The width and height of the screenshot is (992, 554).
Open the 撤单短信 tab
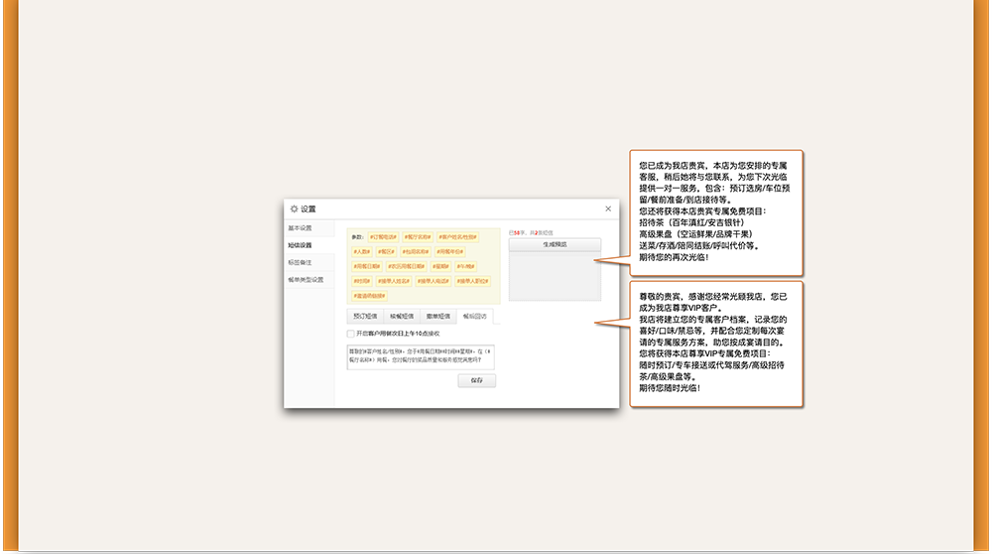pos(438,317)
